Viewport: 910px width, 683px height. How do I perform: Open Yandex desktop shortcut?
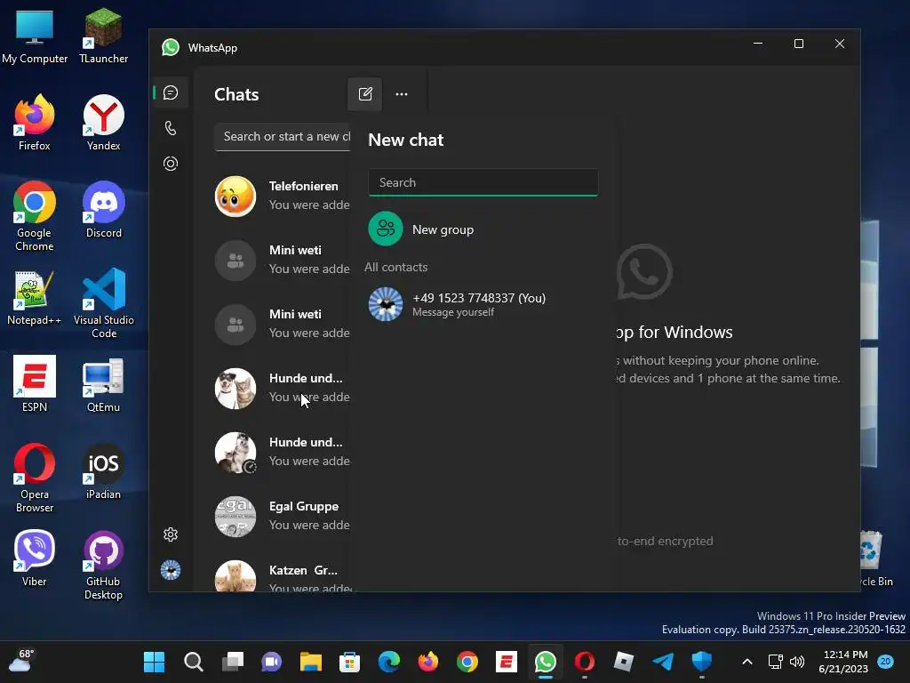(x=103, y=123)
